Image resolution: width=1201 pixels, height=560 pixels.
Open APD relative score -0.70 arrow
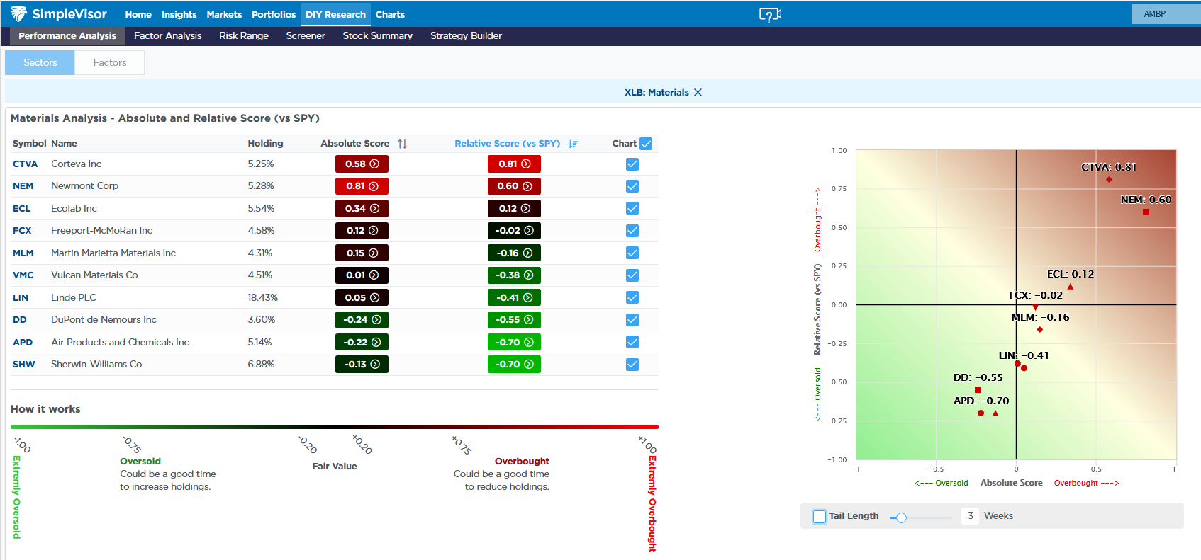point(528,342)
